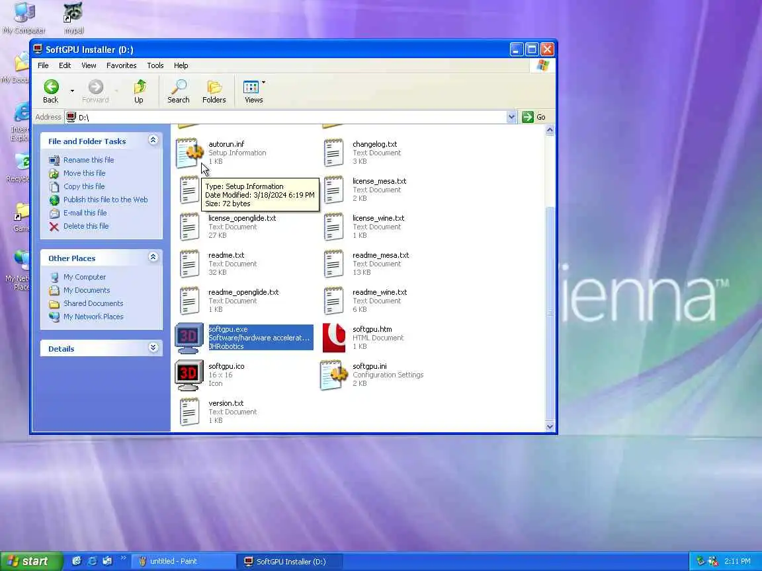Go up one folder level

coord(139,91)
